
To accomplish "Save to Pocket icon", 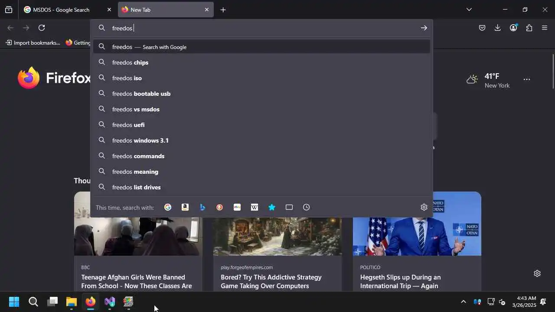I will tap(482, 28).
